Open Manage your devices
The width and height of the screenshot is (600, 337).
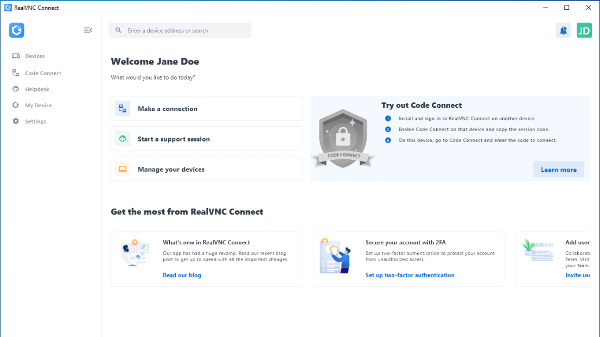tap(207, 170)
